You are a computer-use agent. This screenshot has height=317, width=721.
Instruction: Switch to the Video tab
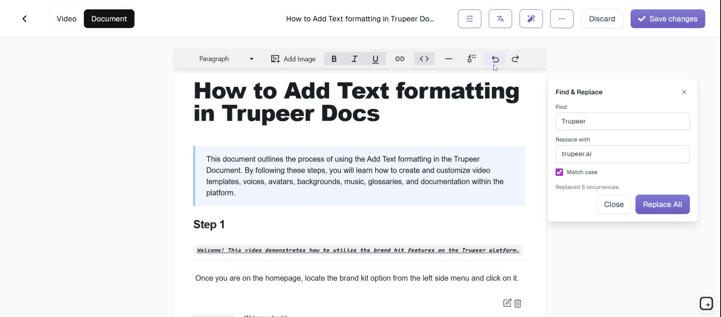(x=66, y=19)
